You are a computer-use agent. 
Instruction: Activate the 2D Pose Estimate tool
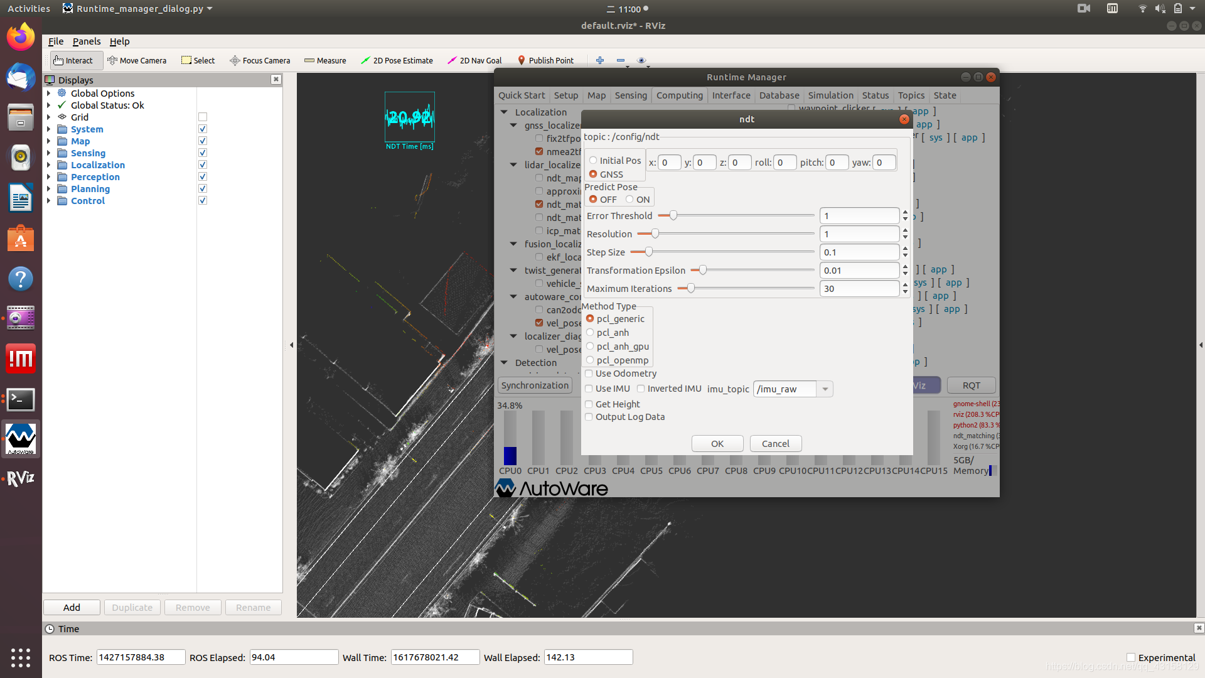[397, 60]
